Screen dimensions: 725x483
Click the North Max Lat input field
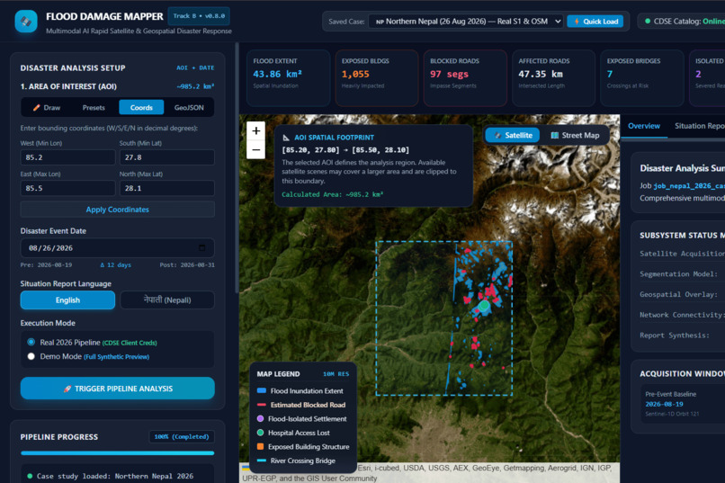coord(167,188)
